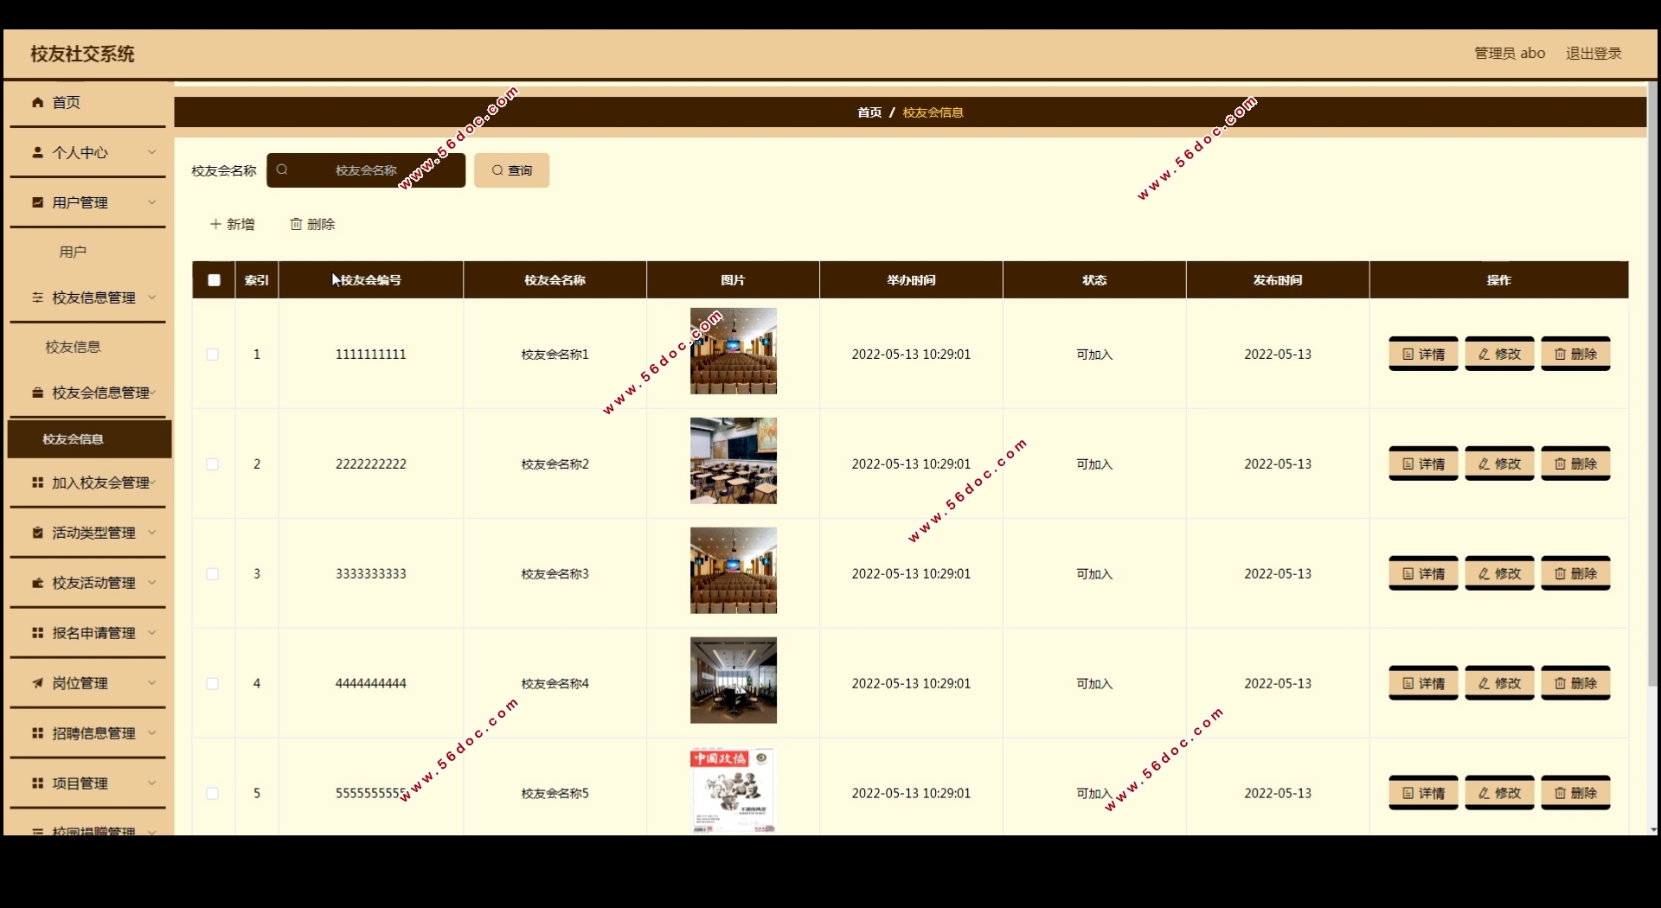The height and width of the screenshot is (908, 1661).
Task: Select the checkbox for row 校友会名称3
Action: coord(213,574)
